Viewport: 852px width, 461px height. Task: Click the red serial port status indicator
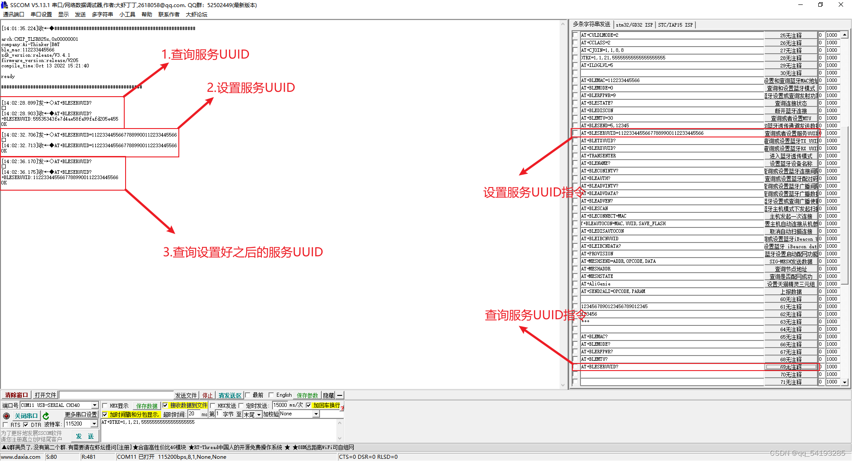[6, 416]
